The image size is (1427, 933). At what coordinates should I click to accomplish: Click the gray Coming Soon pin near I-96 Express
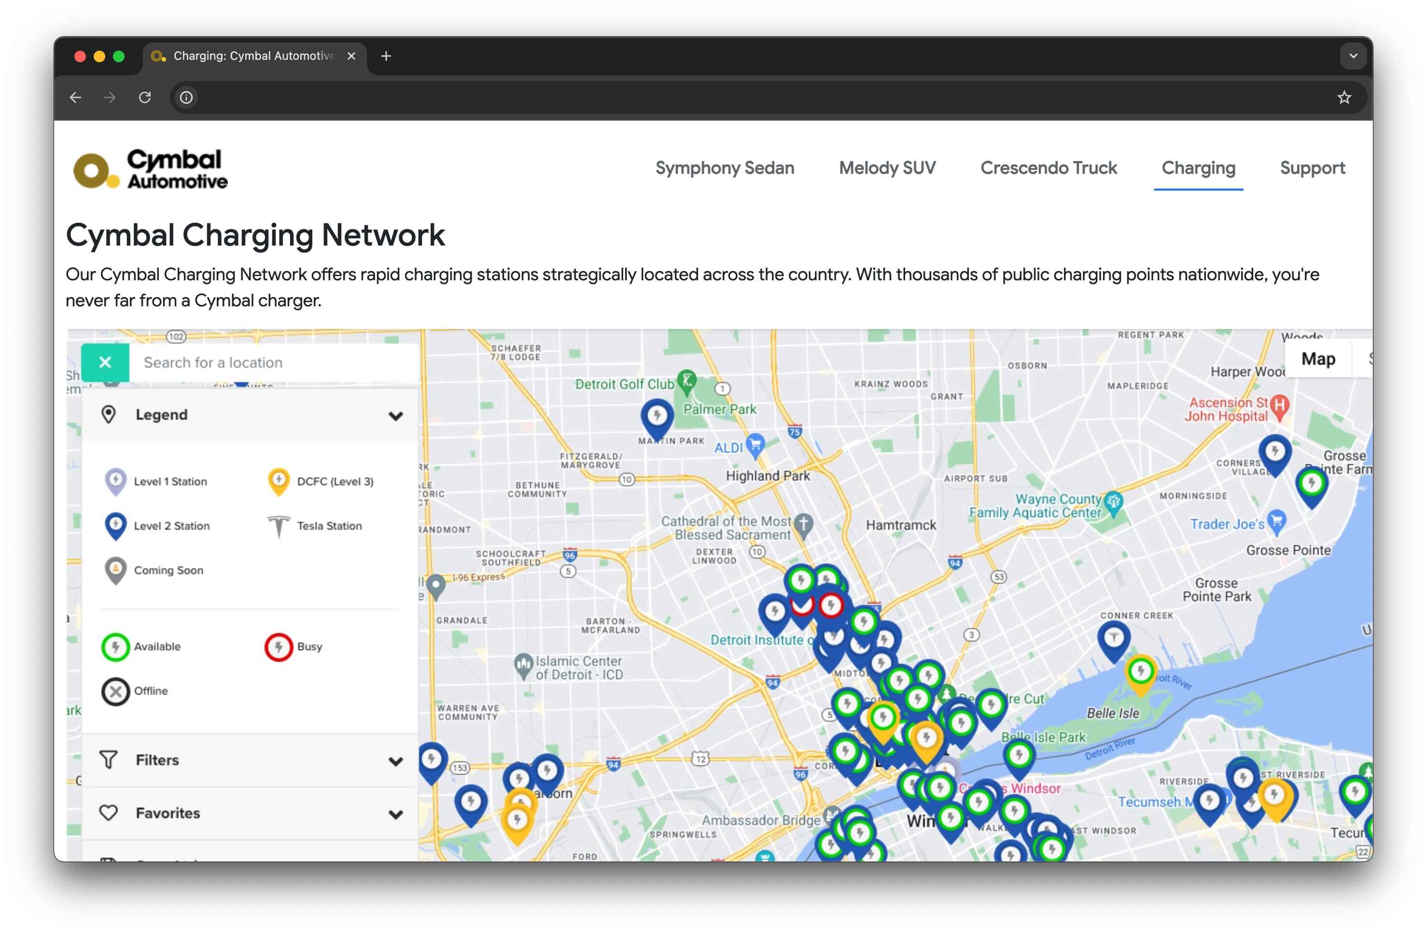pyautogui.click(x=436, y=587)
